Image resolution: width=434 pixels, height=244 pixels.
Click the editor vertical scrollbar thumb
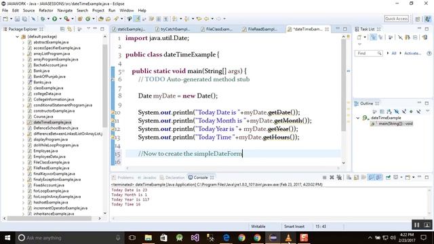[344, 85]
